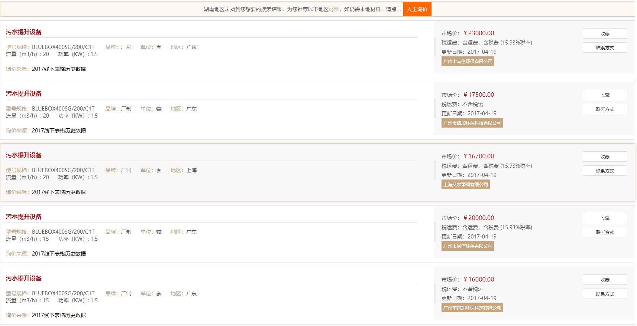Click 2017线下表格历史数据 in the ¥23000.00 listing
This screenshot has height=326, width=637.
[59, 69]
